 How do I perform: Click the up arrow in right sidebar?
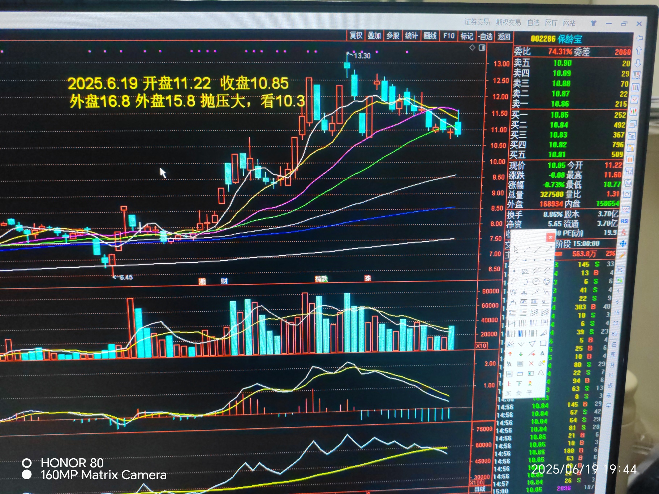638,50
